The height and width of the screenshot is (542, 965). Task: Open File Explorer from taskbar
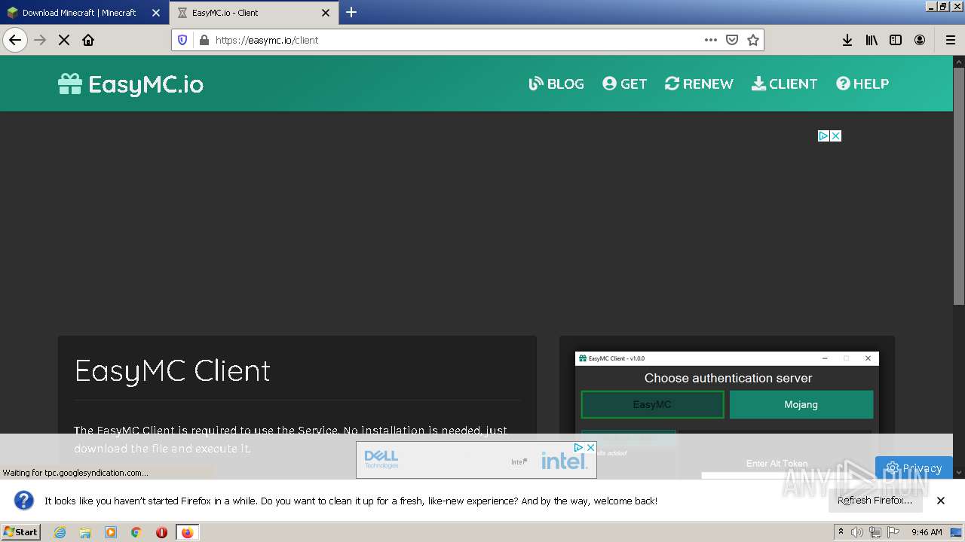click(85, 532)
